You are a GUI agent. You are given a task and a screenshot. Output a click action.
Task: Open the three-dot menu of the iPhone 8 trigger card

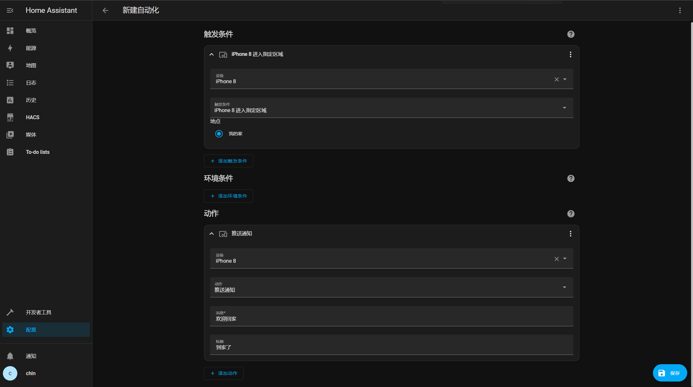point(570,55)
